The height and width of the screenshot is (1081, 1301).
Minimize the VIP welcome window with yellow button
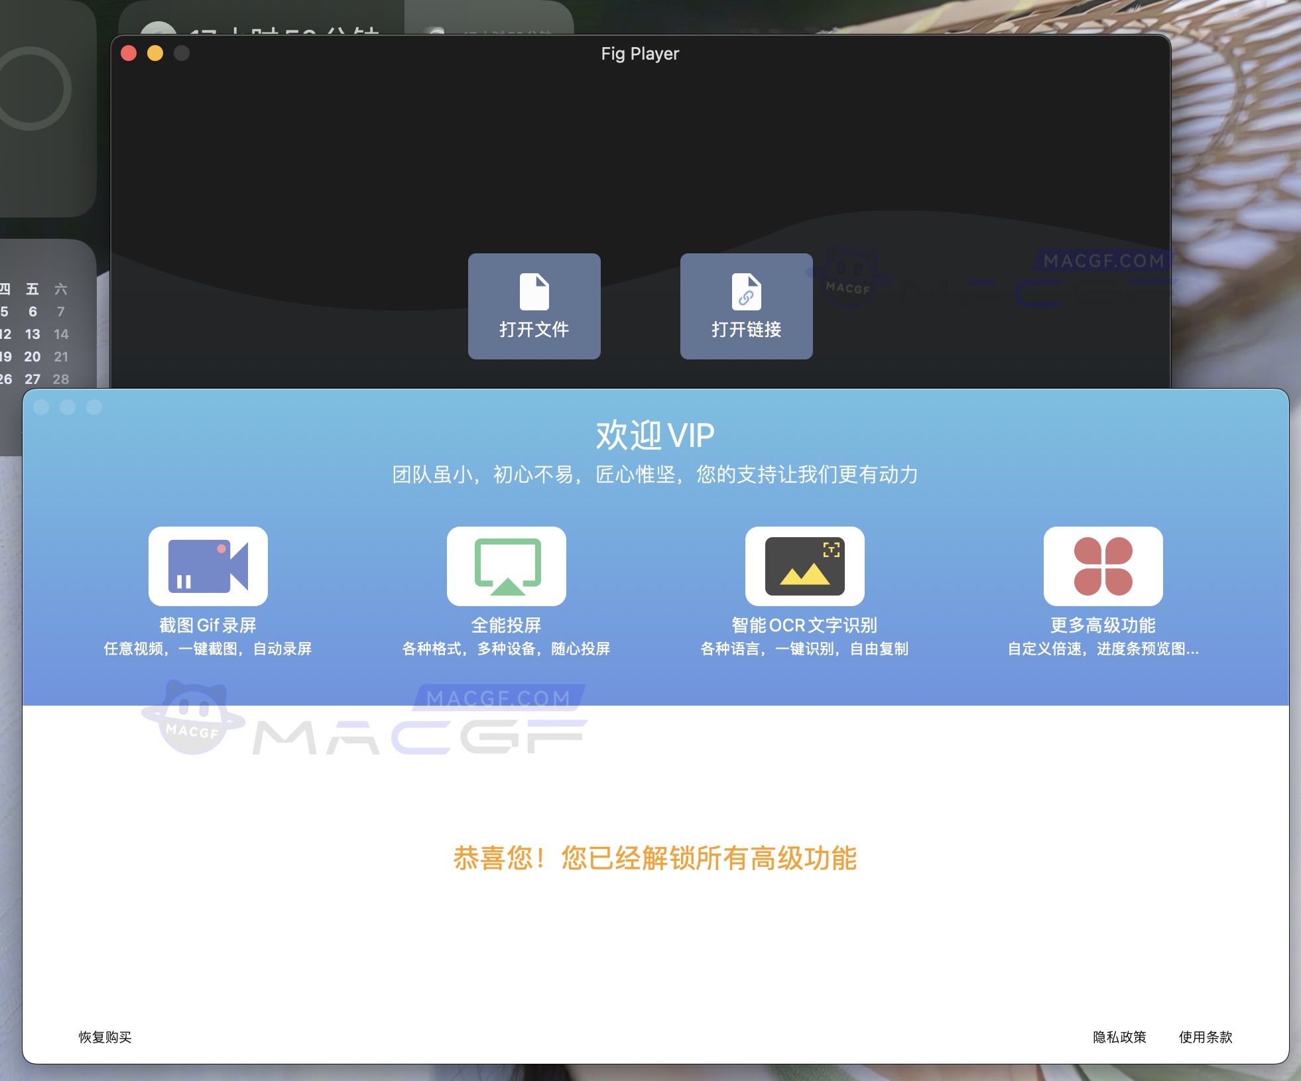point(68,407)
